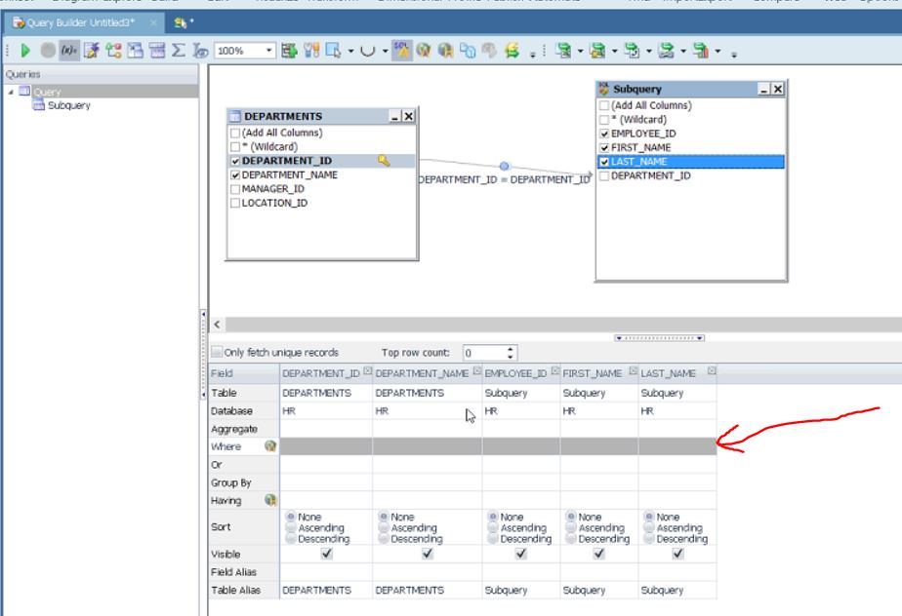
Task: Click LAST_NAME row in Subquery box
Action: (x=691, y=162)
